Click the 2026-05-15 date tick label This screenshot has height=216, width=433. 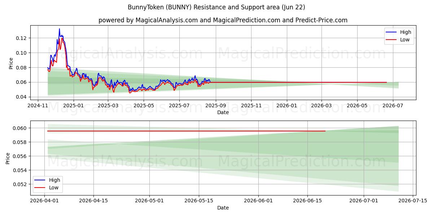pos(199,201)
